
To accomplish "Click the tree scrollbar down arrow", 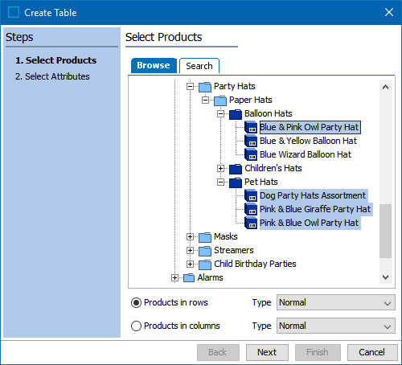I will pyautogui.click(x=386, y=277).
